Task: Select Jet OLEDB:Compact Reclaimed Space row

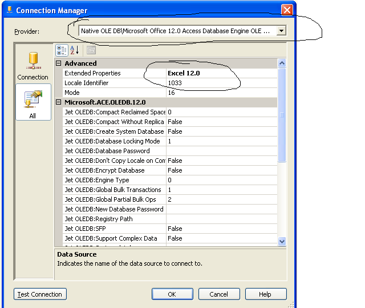Action: [170, 112]
